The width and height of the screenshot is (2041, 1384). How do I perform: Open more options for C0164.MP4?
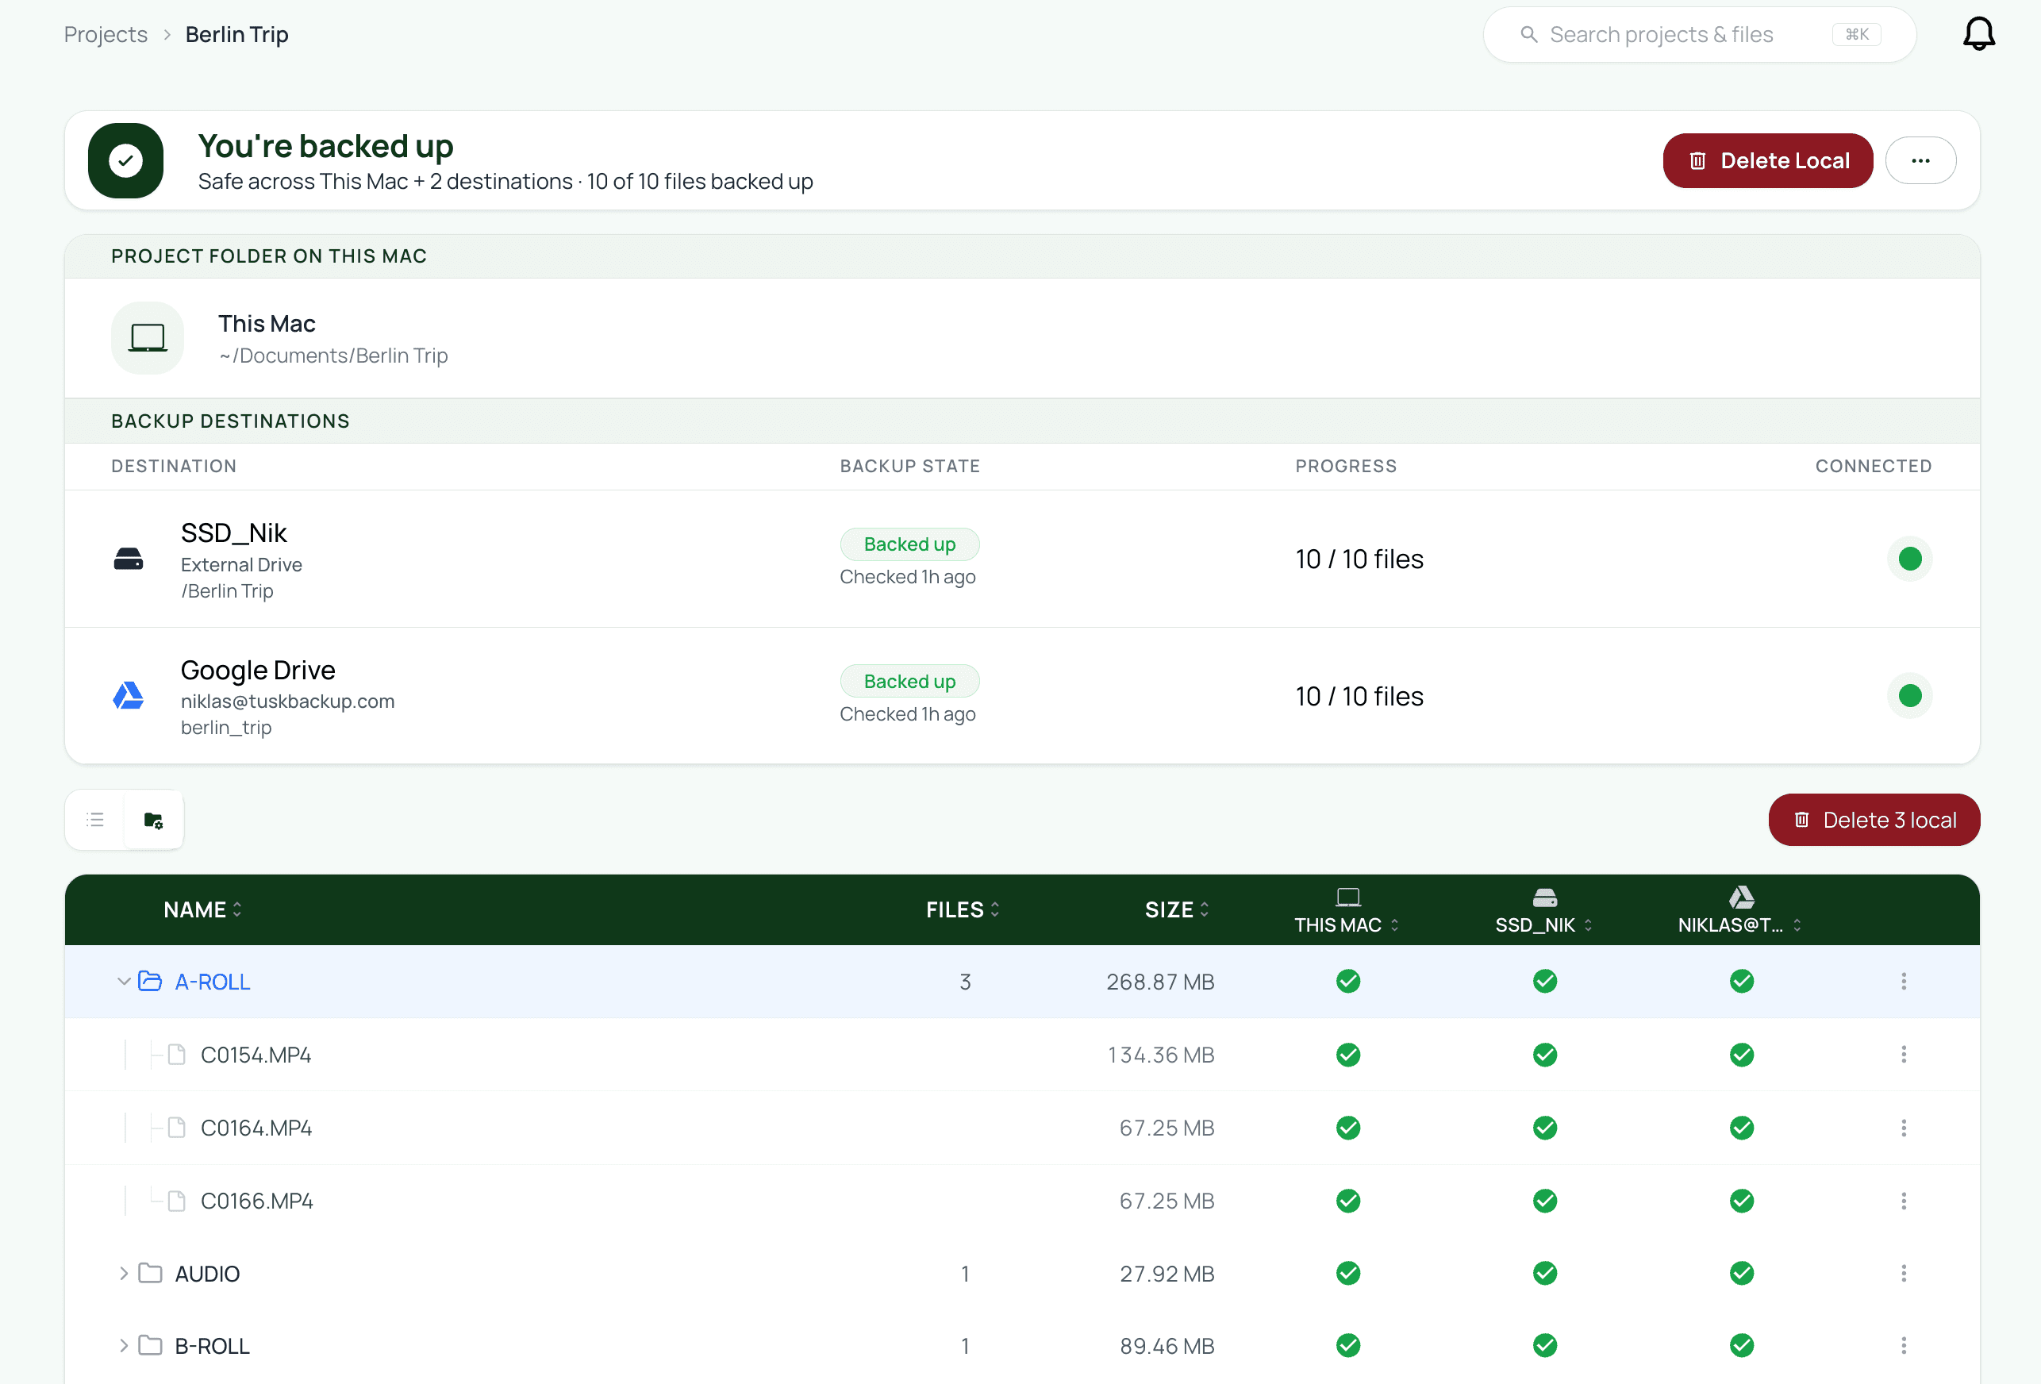click(1903, 1128)
